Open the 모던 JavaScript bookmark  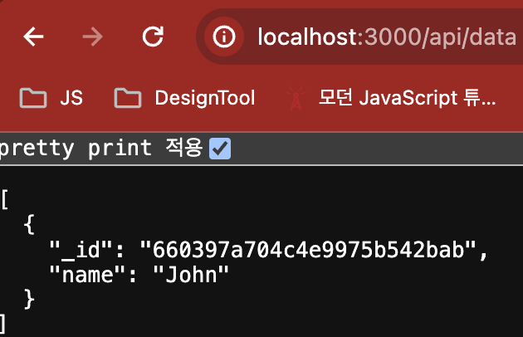click(391, 98)
